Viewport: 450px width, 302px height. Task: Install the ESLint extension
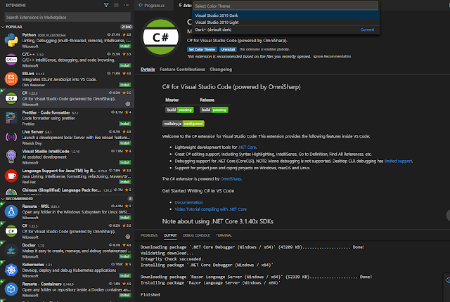click(x=125, y=85)
